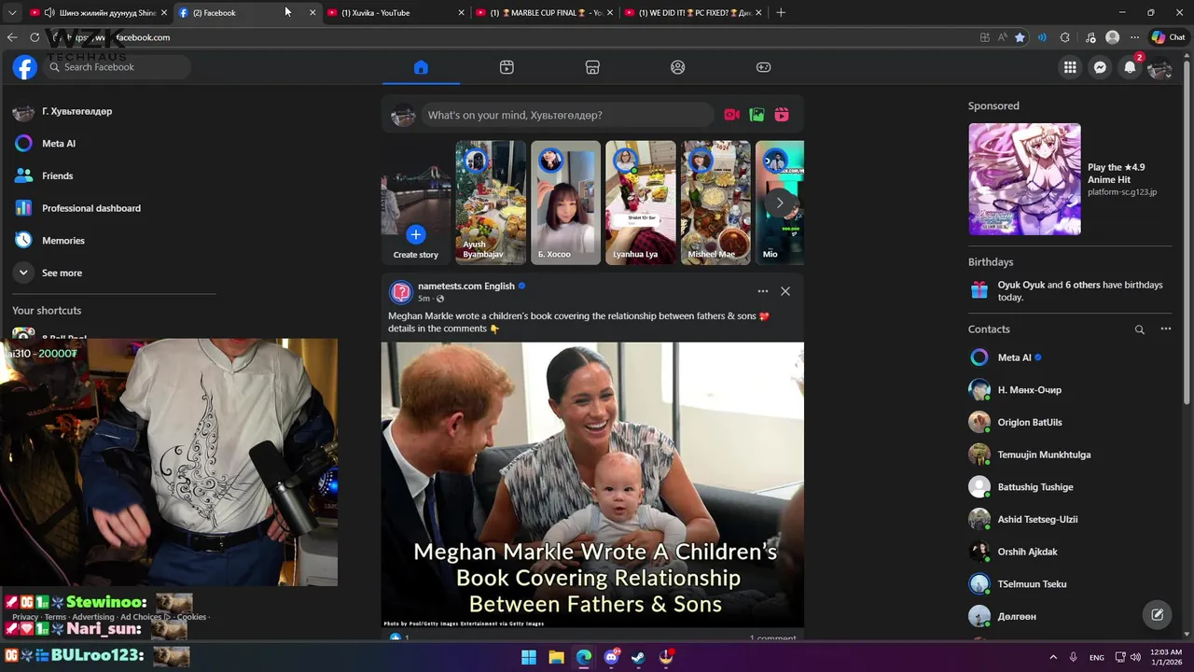The width and height of the screenshot is (1194, 672).
Task: Open the Facebook menu grid icon
Action: coord(1070,67)
